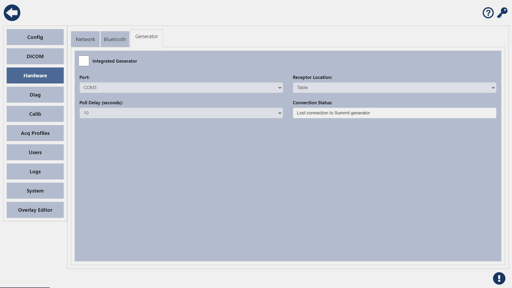Go to the Users section
The width and height of the screenshot is (512, 288).
pyautogui.click(x=35, y=152)
